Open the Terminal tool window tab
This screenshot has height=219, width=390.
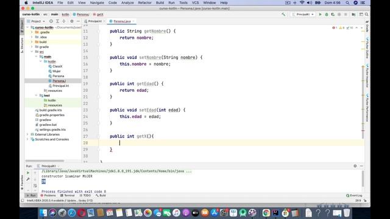[x=68, y=195]
